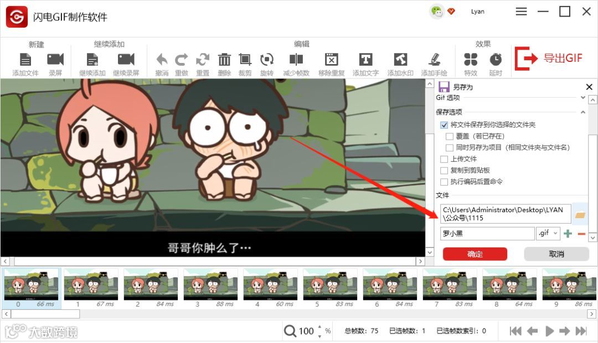Open the Effects (特效) tool
598x343 pixels.
471,60
